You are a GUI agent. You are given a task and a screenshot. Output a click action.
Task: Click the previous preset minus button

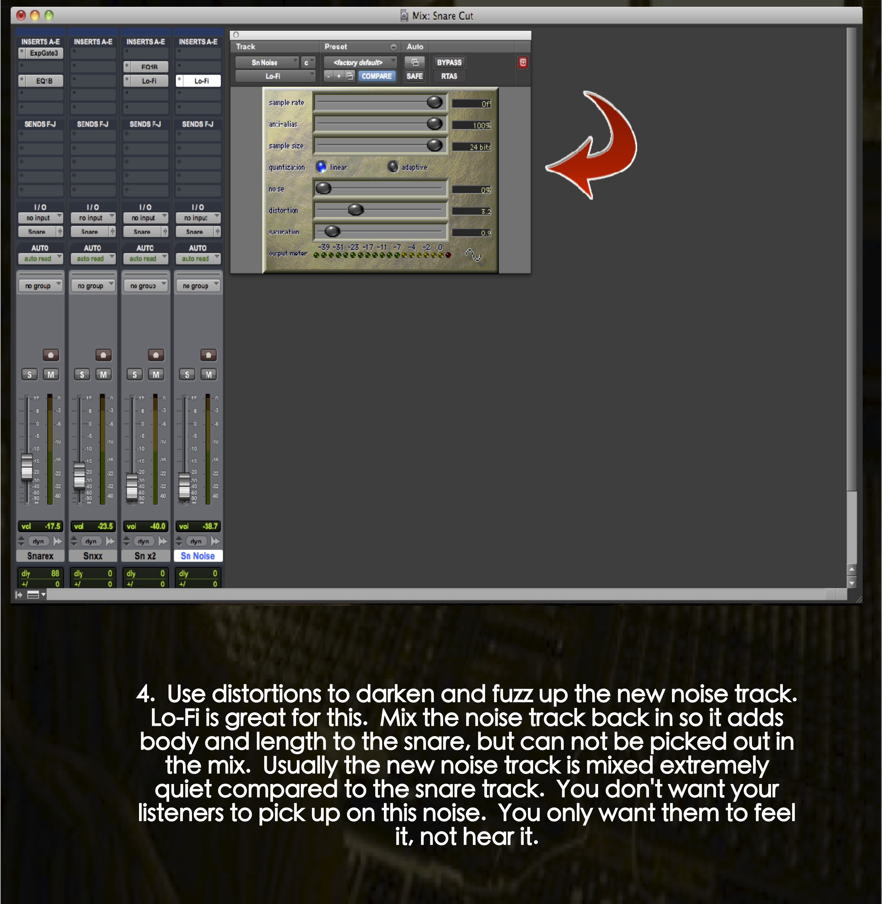tap(328, 76)
